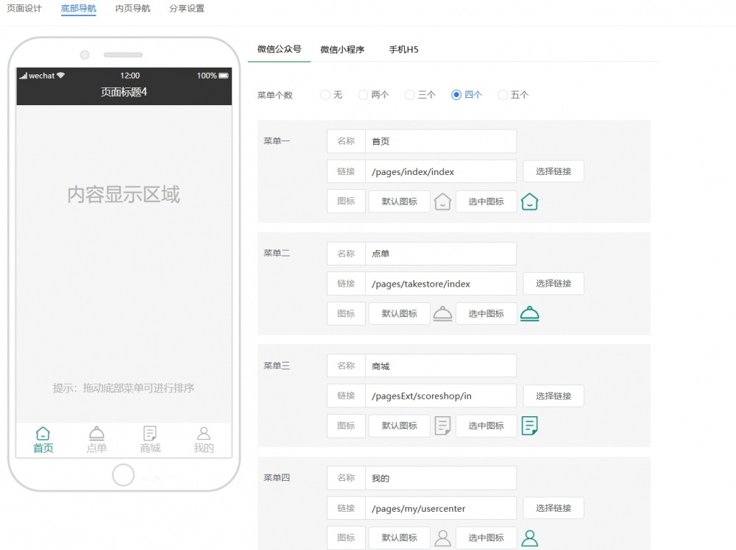Screen dimensions: 736x550
Task: Click 选择链接 for 菜单二
Action: 553,283
